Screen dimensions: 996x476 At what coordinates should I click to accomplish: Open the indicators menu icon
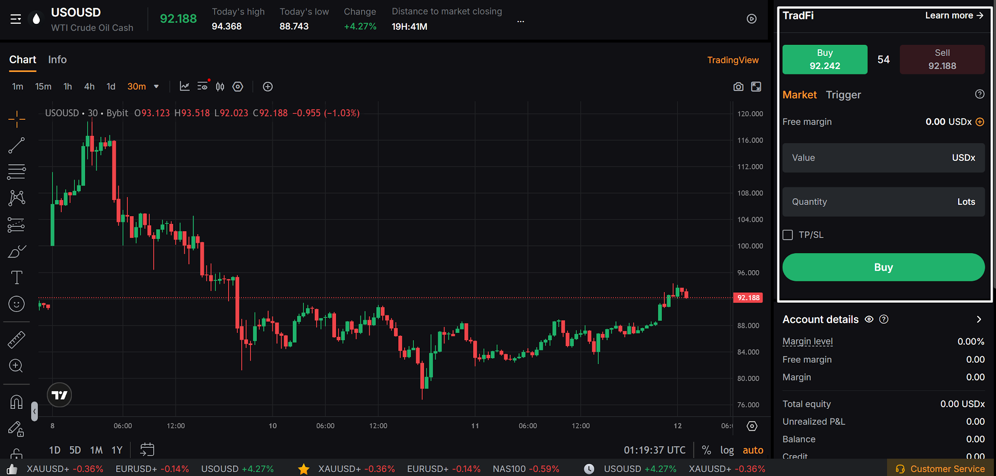(184, 87)
